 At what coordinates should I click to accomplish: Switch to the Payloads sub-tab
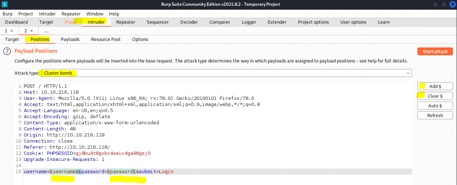pos(70,39)
